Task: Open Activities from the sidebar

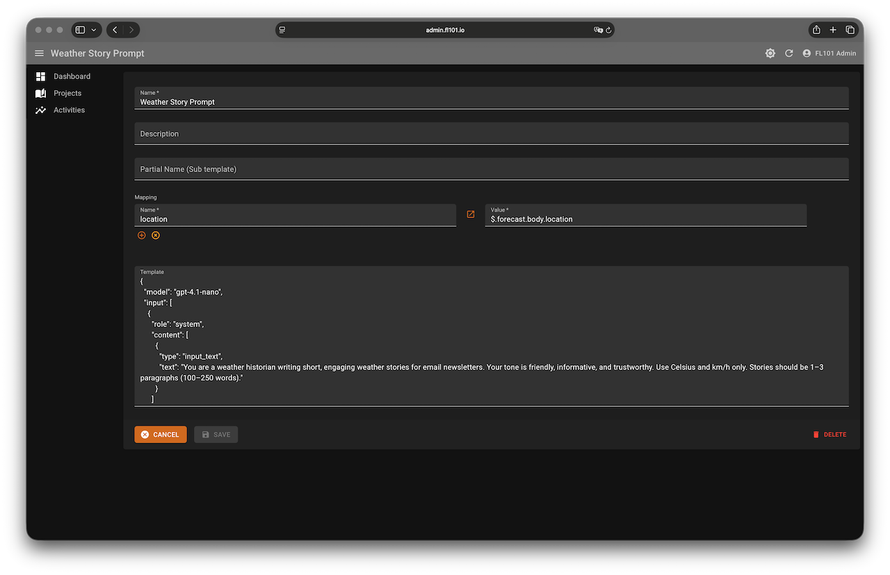Action: [x=69, y=110]
